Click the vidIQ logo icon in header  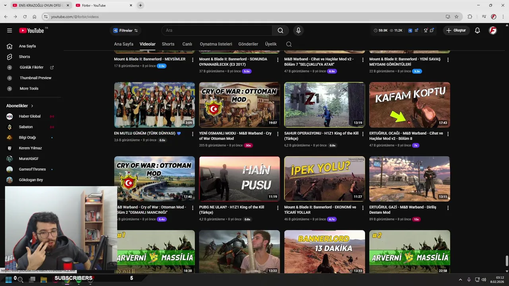[410, 31]
